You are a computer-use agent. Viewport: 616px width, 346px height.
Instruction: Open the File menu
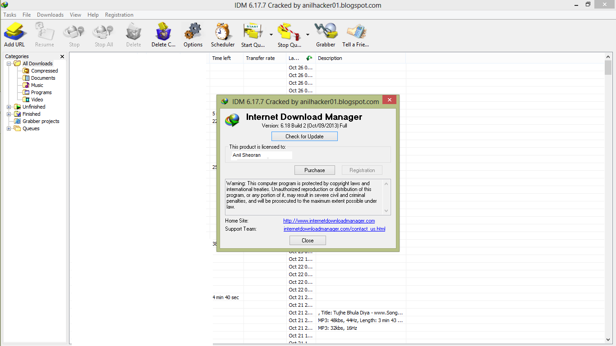27,15
